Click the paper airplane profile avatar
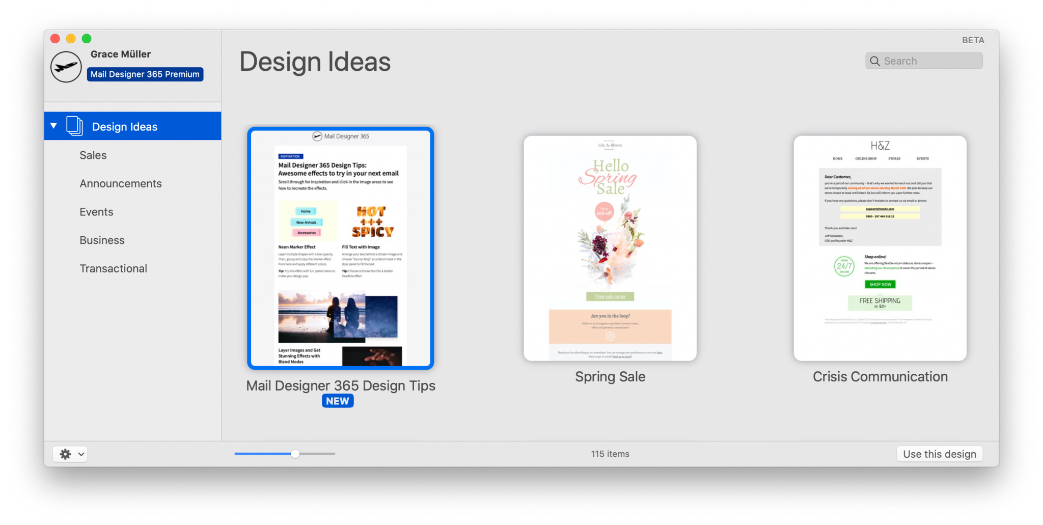 [65, 66]
